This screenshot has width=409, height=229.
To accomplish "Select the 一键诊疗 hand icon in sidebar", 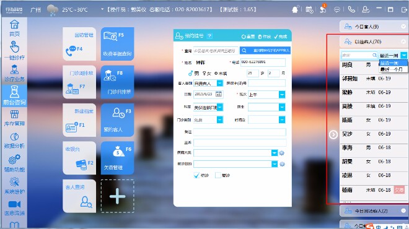I will pyautogui.click(x=14, y=50).
